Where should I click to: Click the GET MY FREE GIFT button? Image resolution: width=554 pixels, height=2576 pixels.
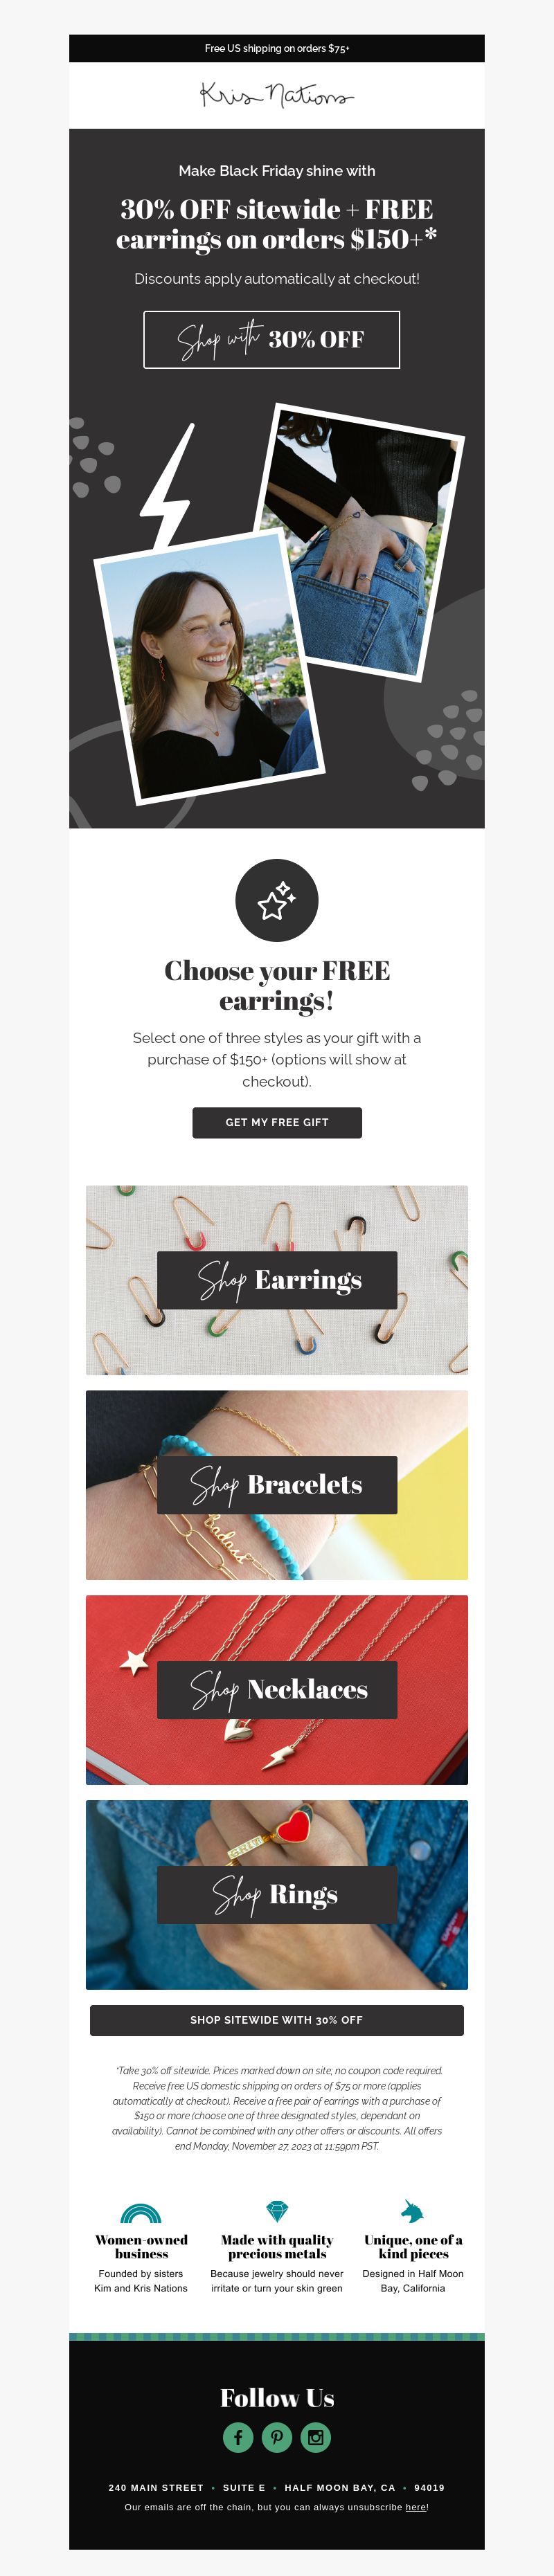(277, 1123)
